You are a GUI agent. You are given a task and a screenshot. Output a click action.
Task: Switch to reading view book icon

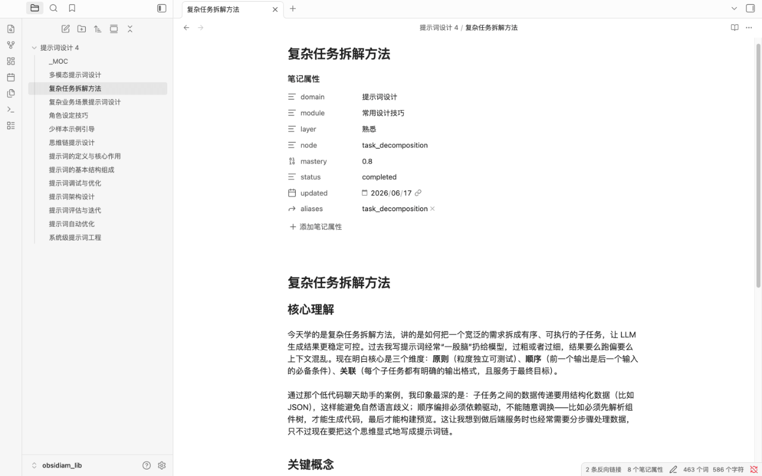coord(735,27)
